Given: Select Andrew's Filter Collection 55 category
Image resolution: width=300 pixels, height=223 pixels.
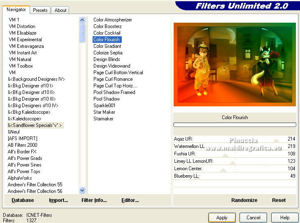Looking at the screenshot, I should [x=35, y=185].
